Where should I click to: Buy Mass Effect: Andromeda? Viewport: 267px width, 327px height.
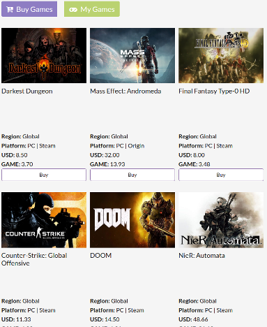(x=132, y=175)
